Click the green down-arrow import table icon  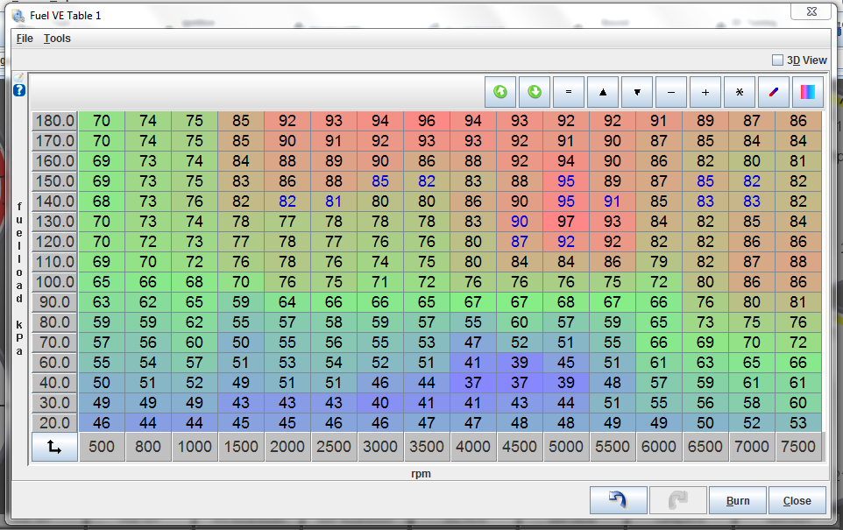pyautogui.click(x=535, y=92)
